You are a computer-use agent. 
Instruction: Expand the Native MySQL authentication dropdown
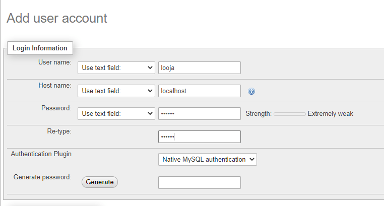coord(208,159)
